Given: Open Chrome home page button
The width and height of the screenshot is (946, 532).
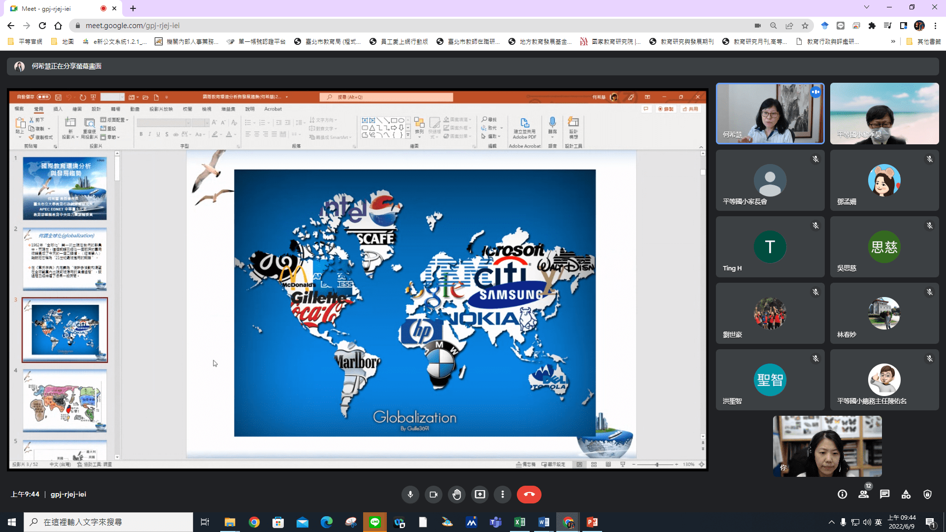Looking at the screenshot, I should click(58, 26).
